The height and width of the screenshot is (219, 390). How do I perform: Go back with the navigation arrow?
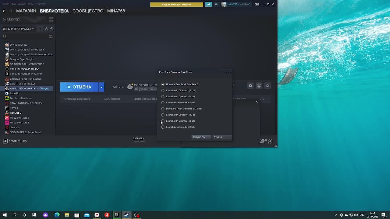[4, 11]
